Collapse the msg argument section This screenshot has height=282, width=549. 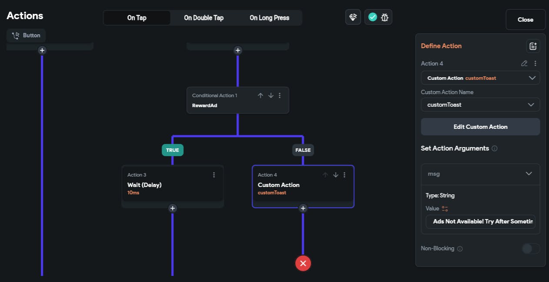pos(529,174)
